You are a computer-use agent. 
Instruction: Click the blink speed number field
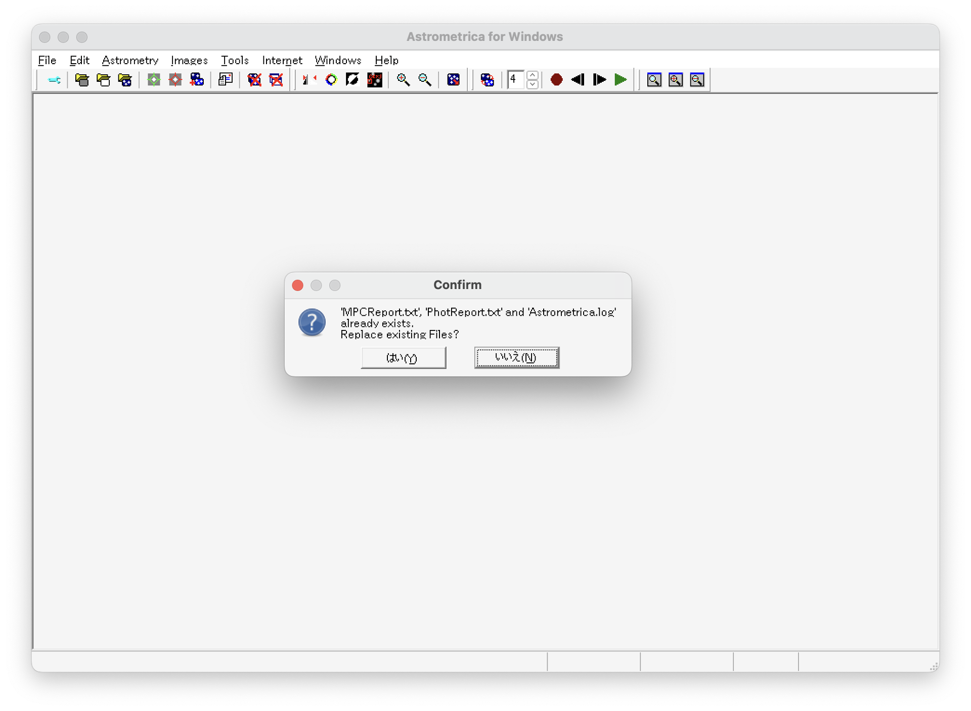coord(516,79)
